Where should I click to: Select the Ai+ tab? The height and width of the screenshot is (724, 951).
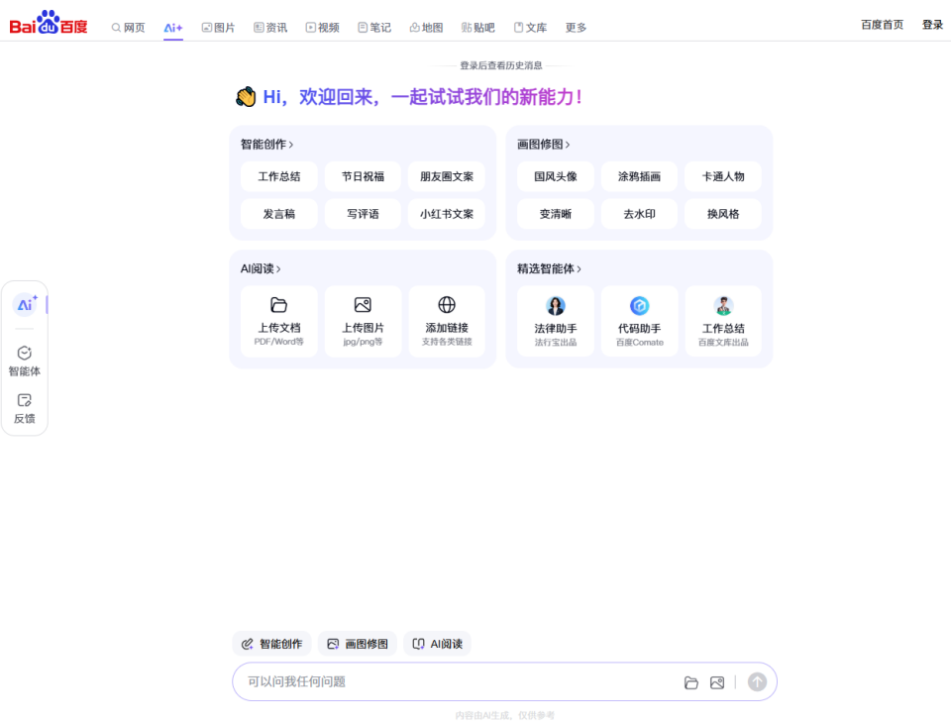coord(172,28)
